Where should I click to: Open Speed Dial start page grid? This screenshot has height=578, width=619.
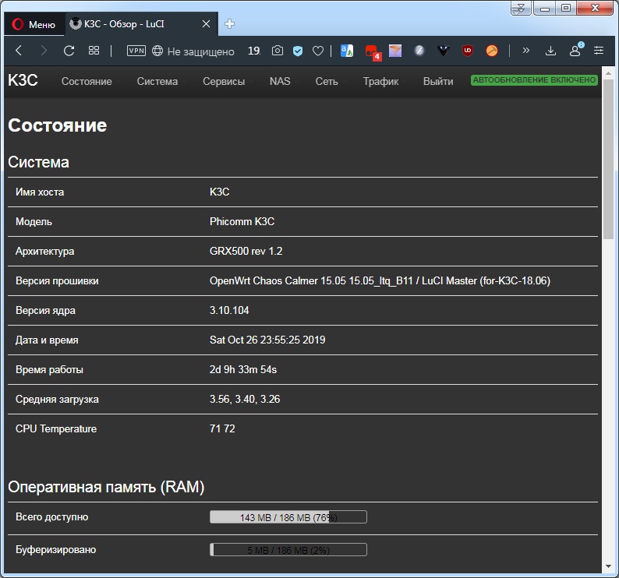[94, 51]
